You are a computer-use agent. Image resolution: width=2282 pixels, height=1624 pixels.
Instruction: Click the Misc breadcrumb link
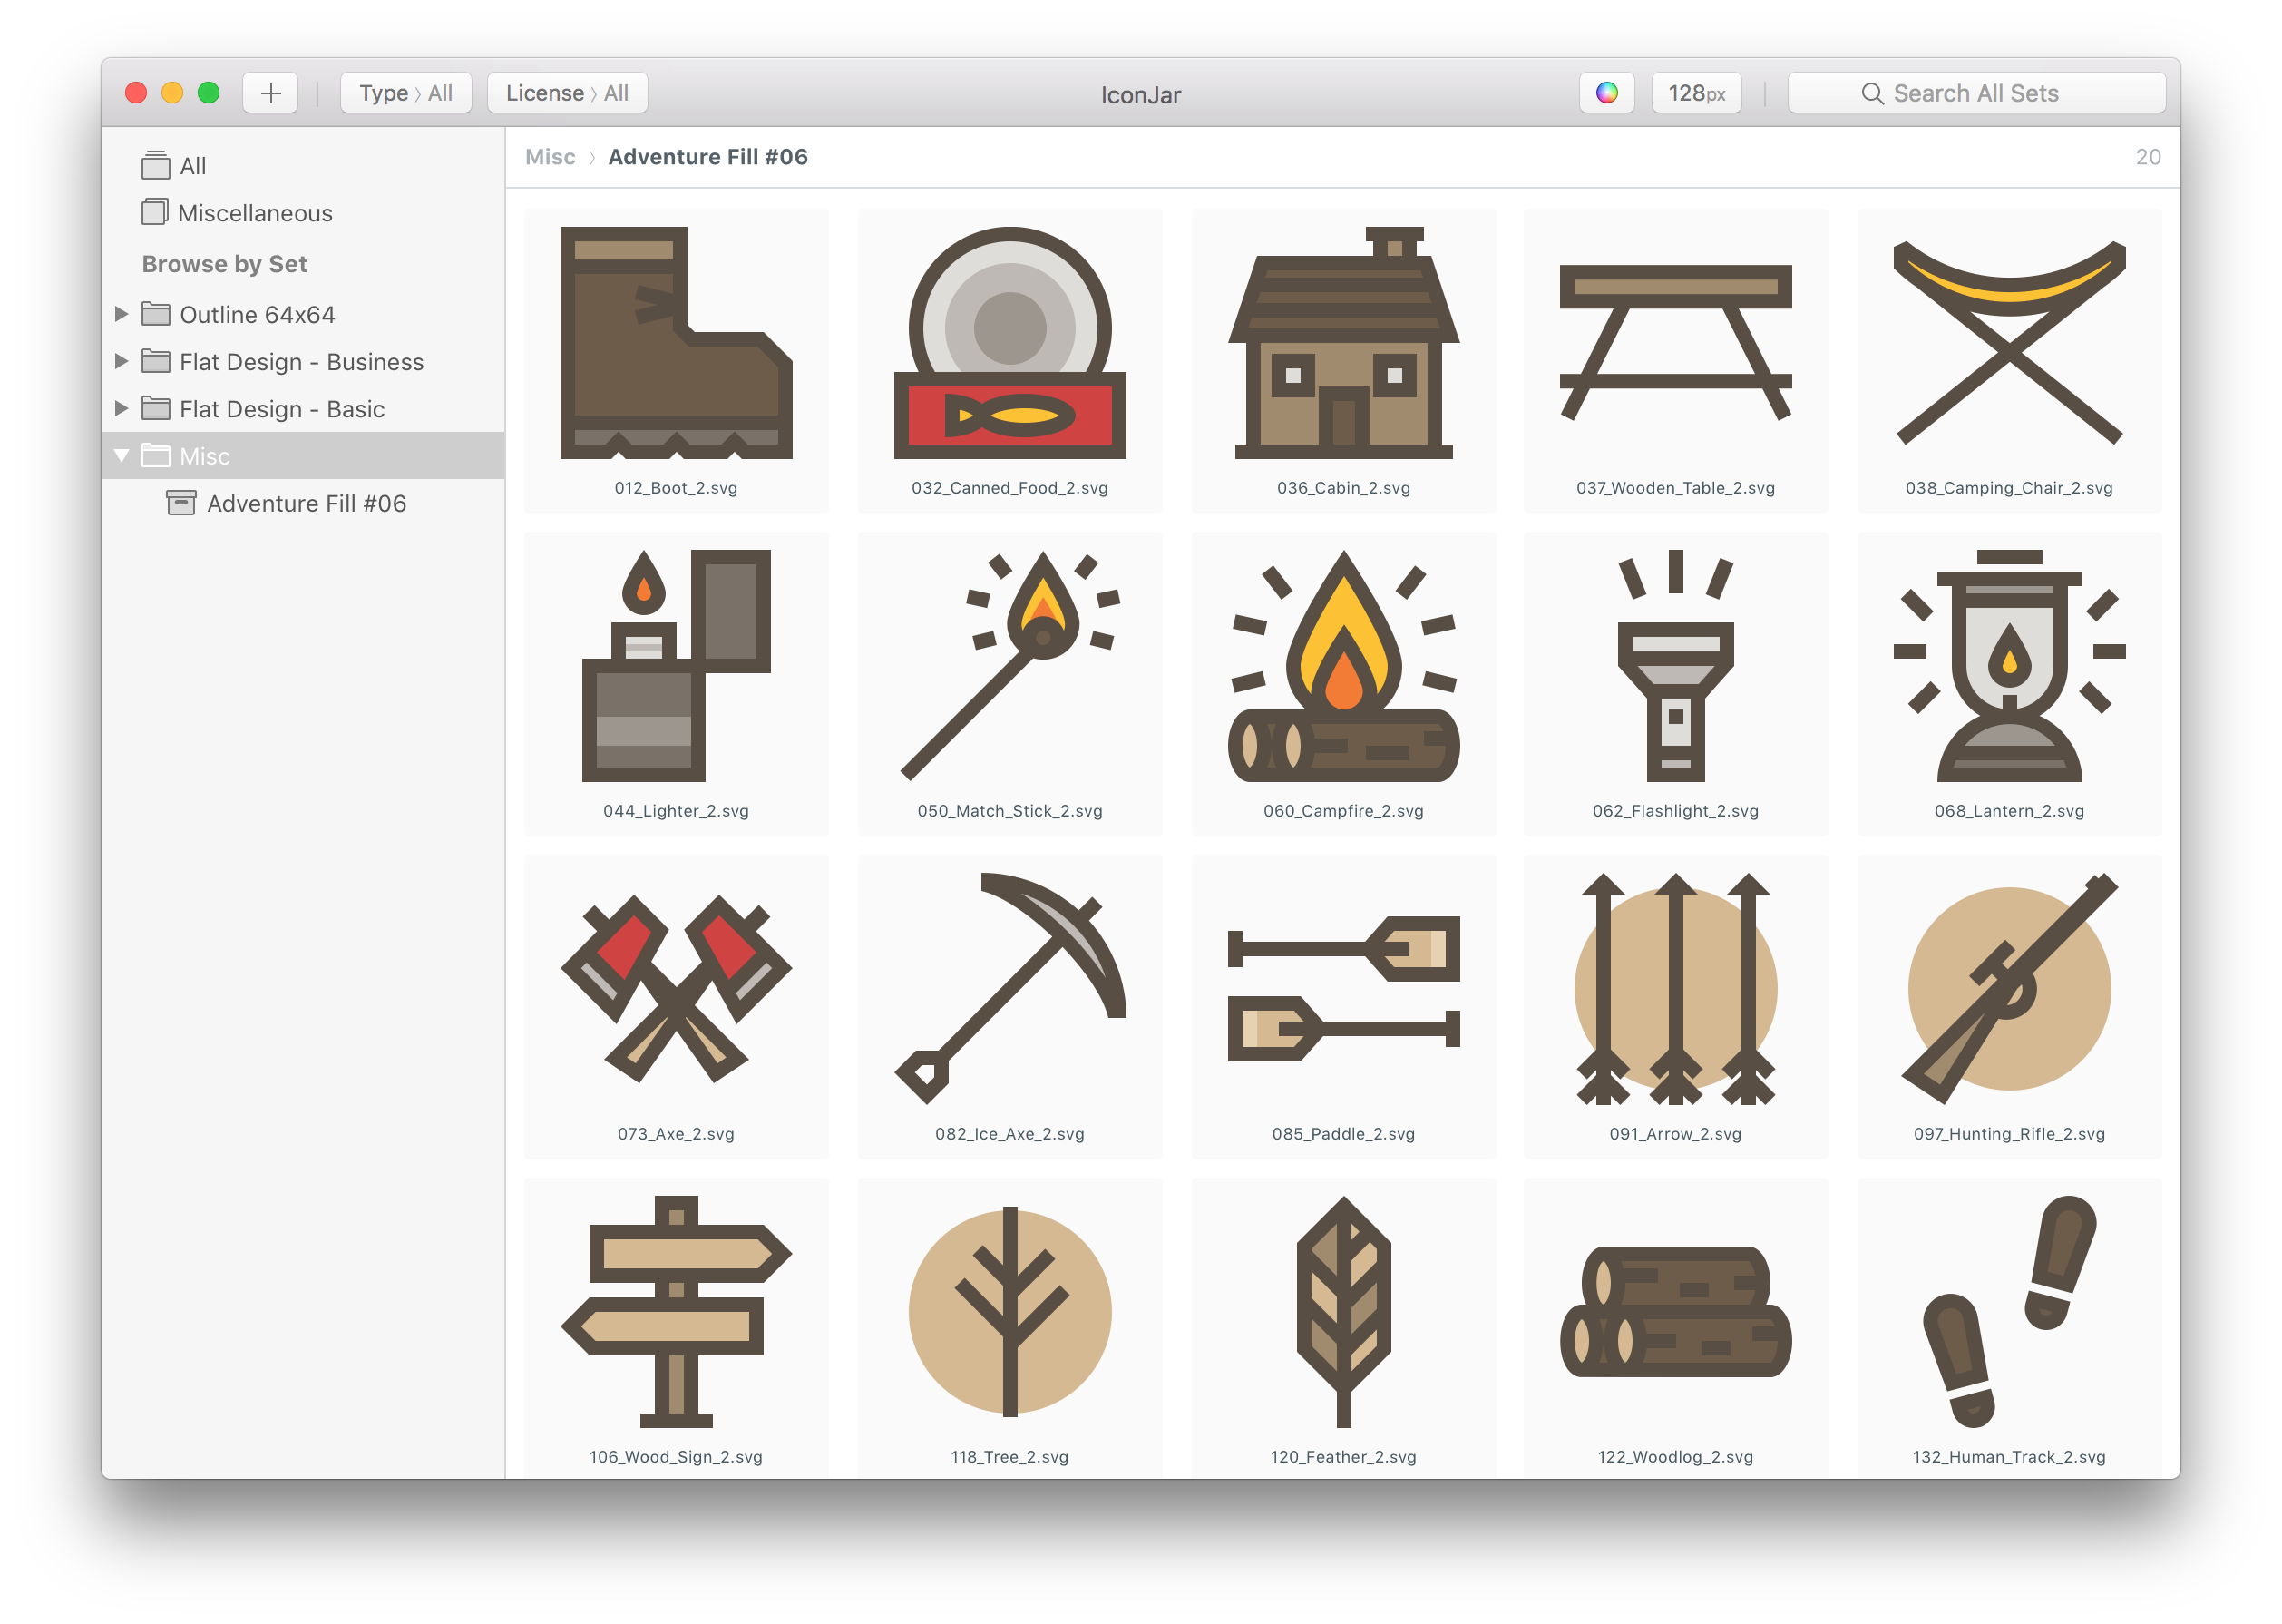pos(550,156)
